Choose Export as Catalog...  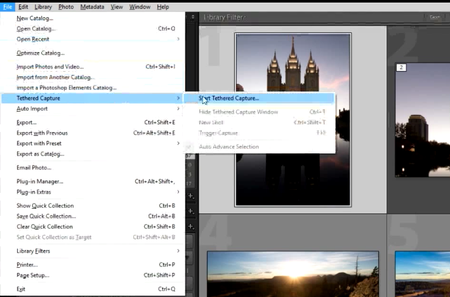(x=93, y=154)
